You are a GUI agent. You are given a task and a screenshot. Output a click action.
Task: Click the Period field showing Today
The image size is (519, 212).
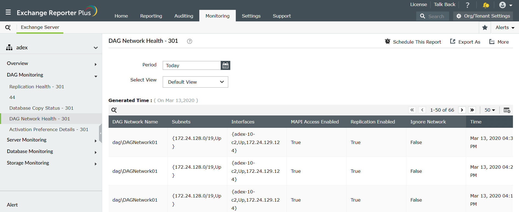pyautogui.click(x=192, y=65)
